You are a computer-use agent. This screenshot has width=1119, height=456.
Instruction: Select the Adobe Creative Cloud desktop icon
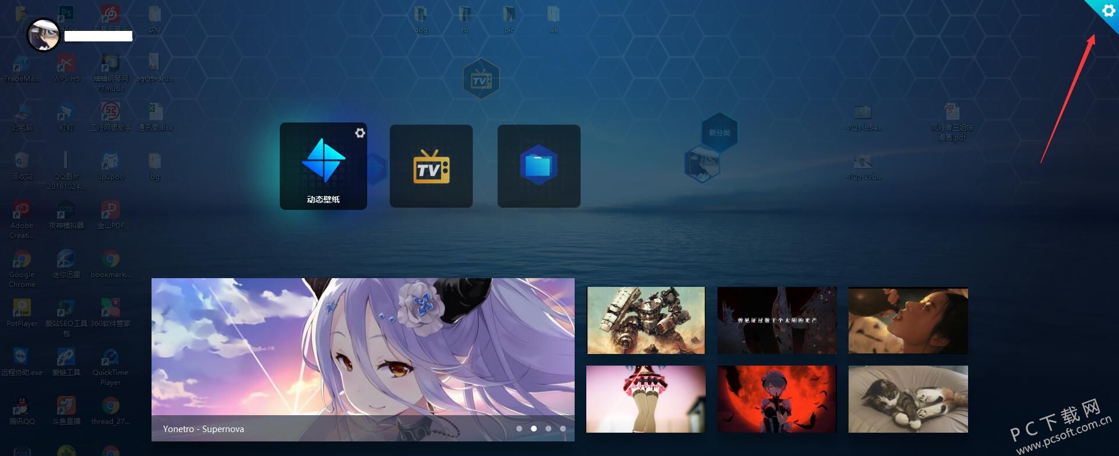pyautogui.click(x=22, y=220)
